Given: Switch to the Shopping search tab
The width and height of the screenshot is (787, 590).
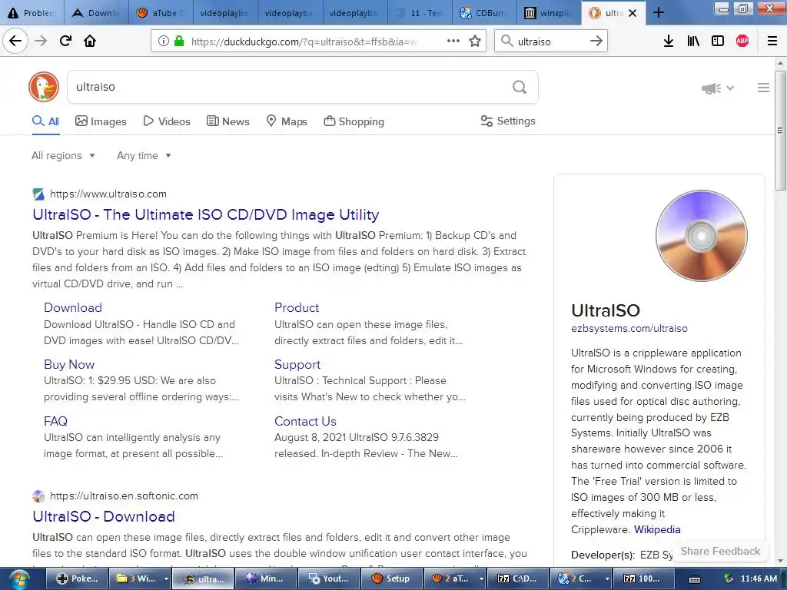Looking at the screenshot, I should pos(354,121).
